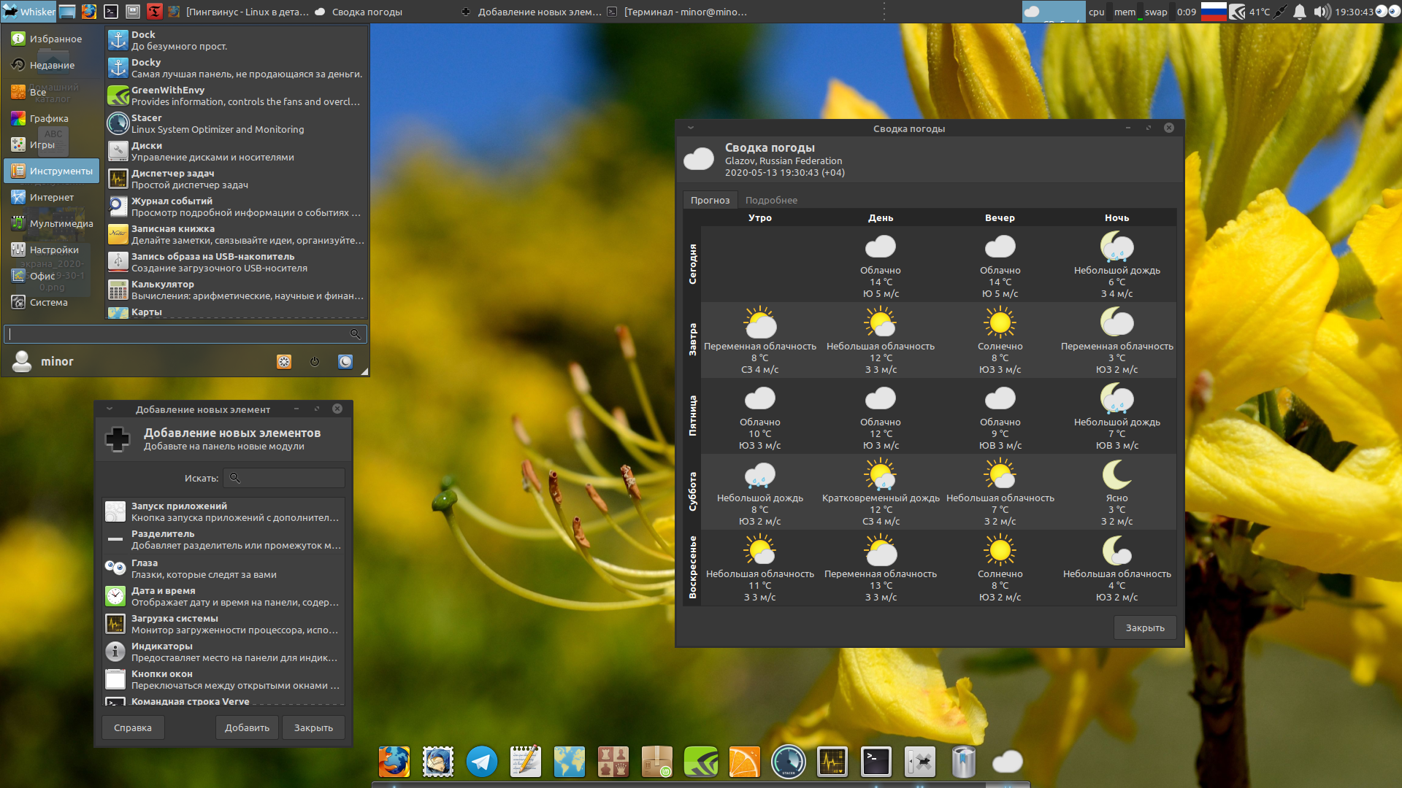Open Stacer from the dock
This screenshot has height=788, width=1402.
pos(789,762)
